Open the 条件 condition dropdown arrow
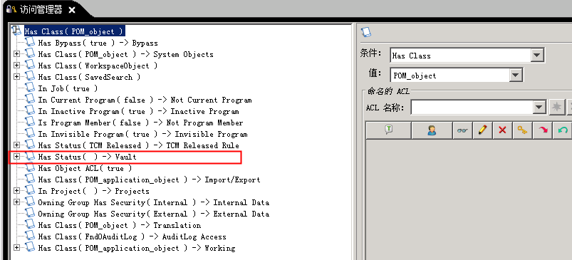Screen dimensions: 572x260 (x=536, y=56)
